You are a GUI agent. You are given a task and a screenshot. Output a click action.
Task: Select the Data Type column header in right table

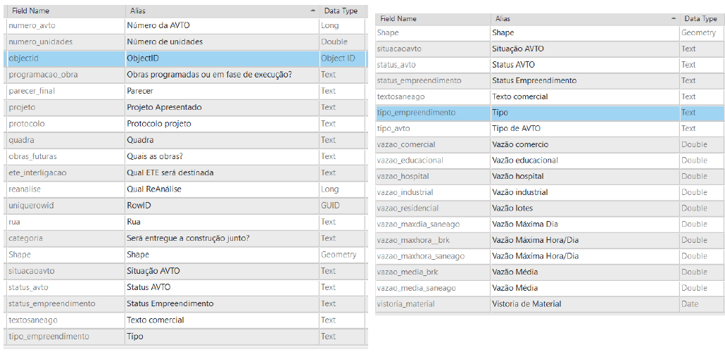(x=700, y=19)
